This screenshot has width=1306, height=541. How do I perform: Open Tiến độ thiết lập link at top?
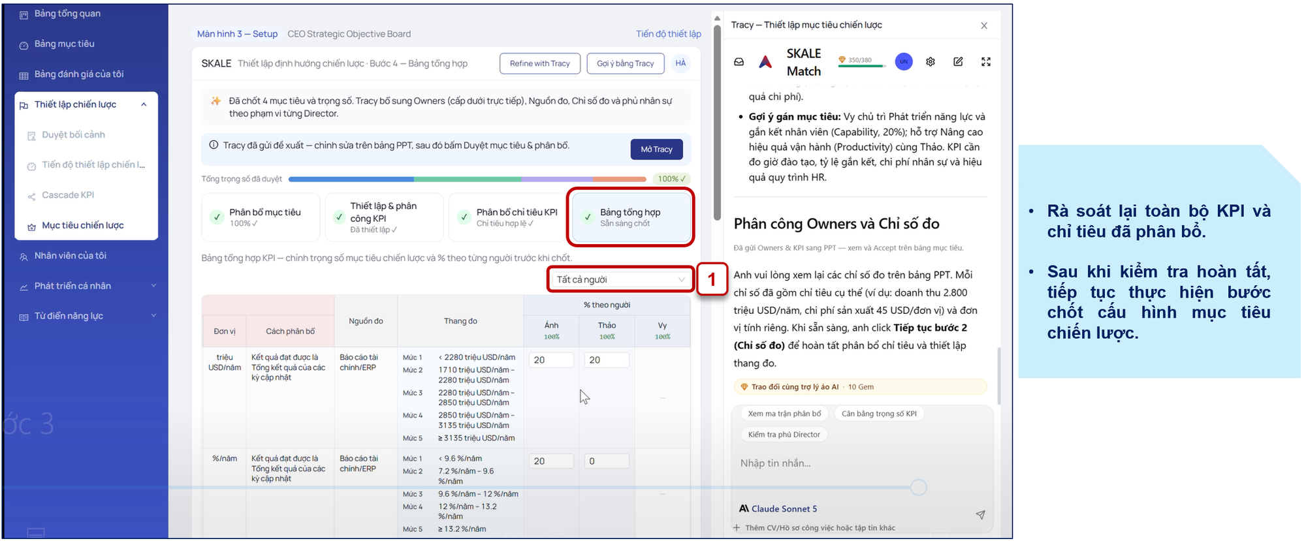point(669,34)
